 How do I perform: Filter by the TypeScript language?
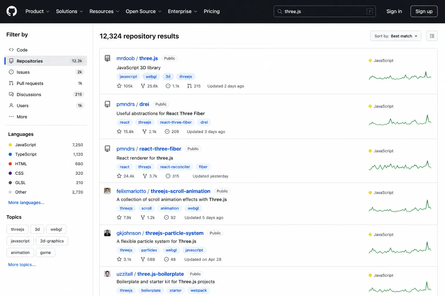tap(46, 154)
